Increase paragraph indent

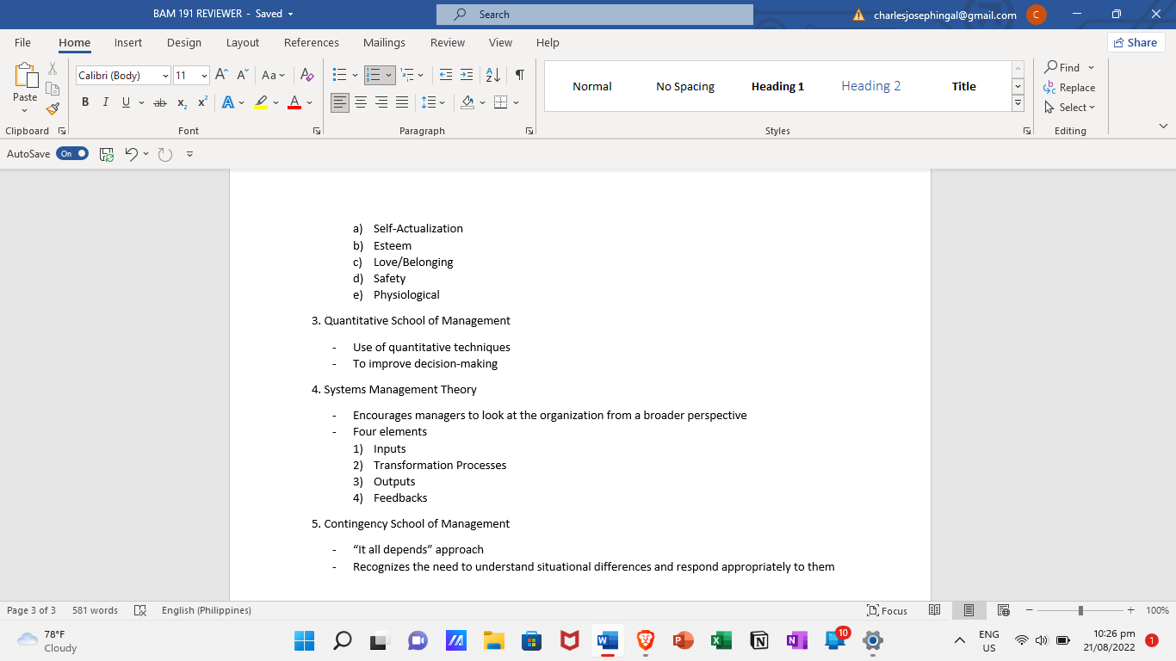click(x=467, y=75)
